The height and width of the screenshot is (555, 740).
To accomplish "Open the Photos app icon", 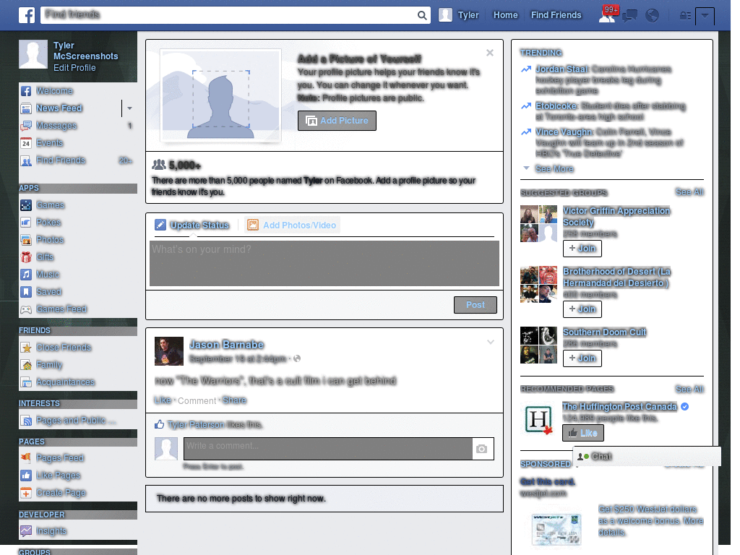I will [x=26, y=240].
